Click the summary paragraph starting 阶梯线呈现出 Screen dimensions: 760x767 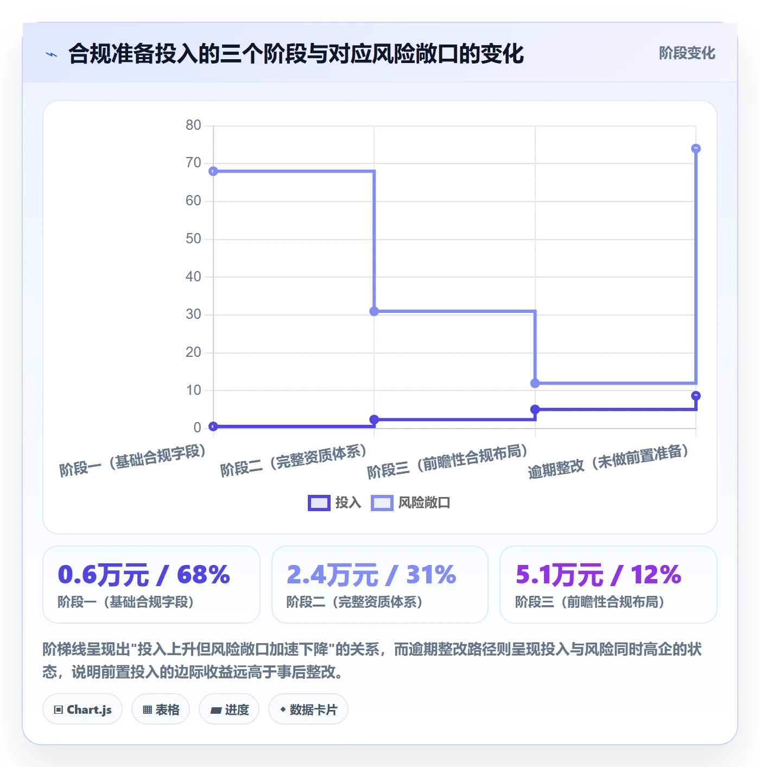click(372, 661)
